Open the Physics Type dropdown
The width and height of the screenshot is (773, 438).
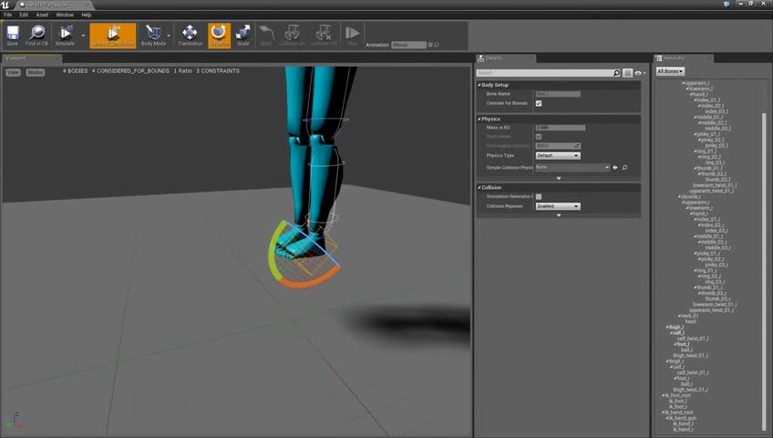click(558, 155)
